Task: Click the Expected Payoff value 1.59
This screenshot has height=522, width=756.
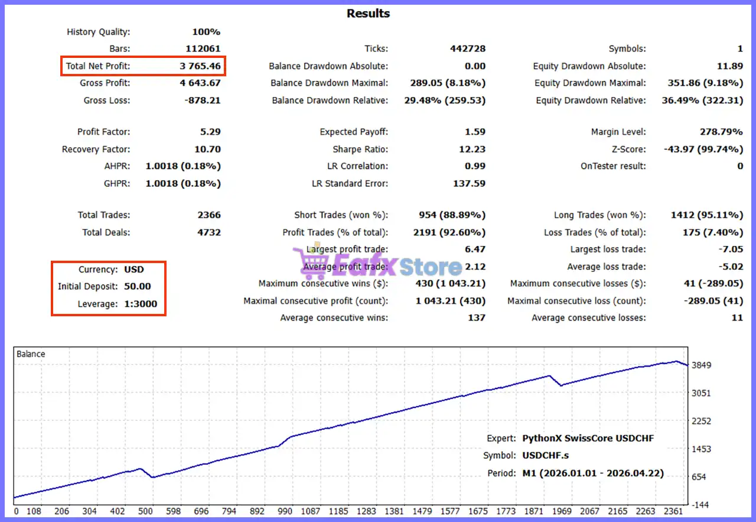Action: pos(476,132)
